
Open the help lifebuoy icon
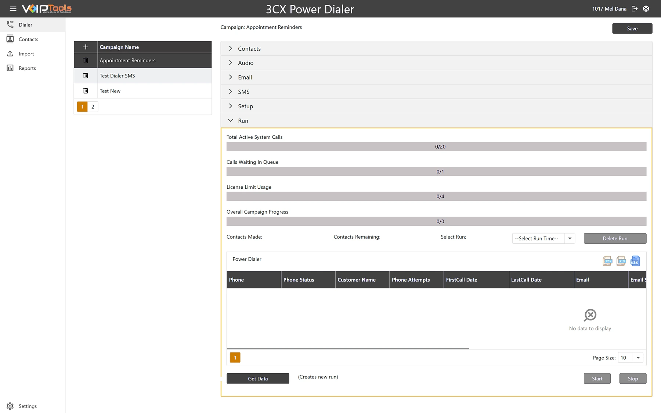point(646,9)
